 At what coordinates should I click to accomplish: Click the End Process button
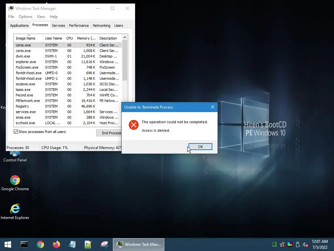pos(109,133)
